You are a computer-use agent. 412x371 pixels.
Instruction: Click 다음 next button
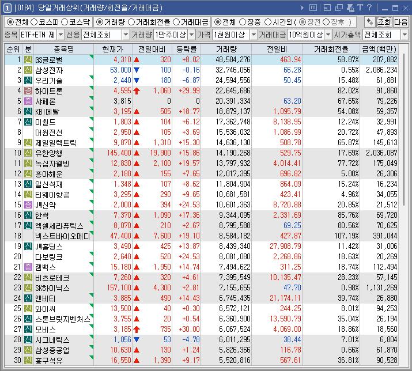(400, 22)
